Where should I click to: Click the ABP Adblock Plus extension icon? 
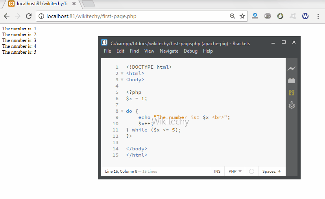267,16
